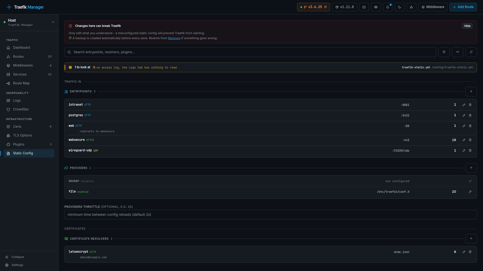Click the Providers Throttle input field
This screenshot has height=271, width=483.
(270, 215)
